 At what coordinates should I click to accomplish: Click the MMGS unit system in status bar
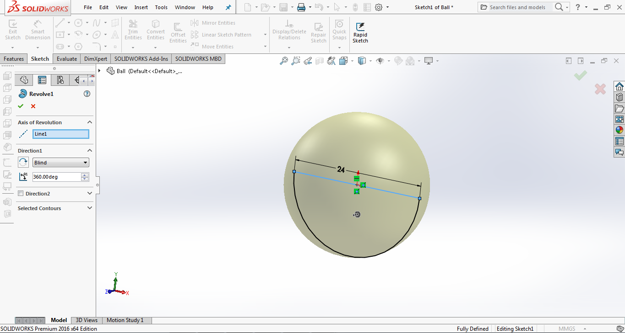[567, 329]
